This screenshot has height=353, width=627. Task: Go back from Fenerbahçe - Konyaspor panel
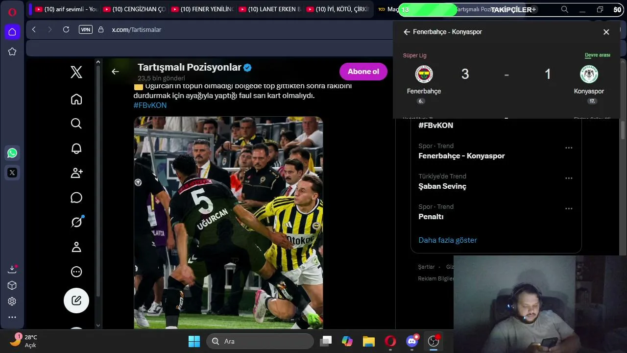tap(407, 32)
